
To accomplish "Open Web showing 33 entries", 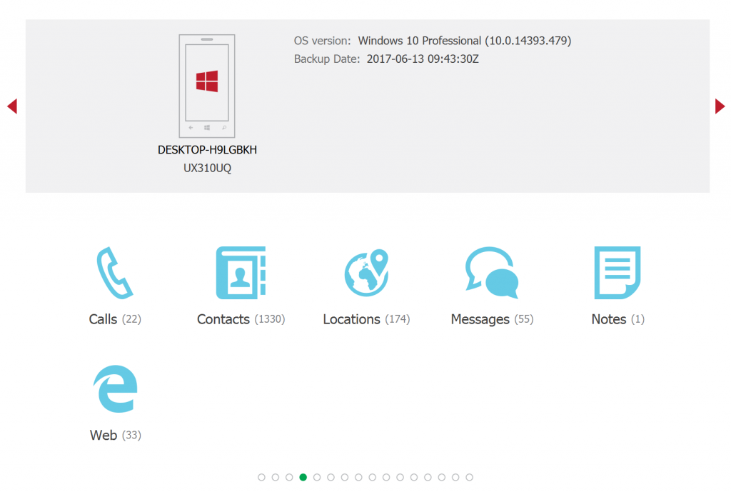I will 115,435.
